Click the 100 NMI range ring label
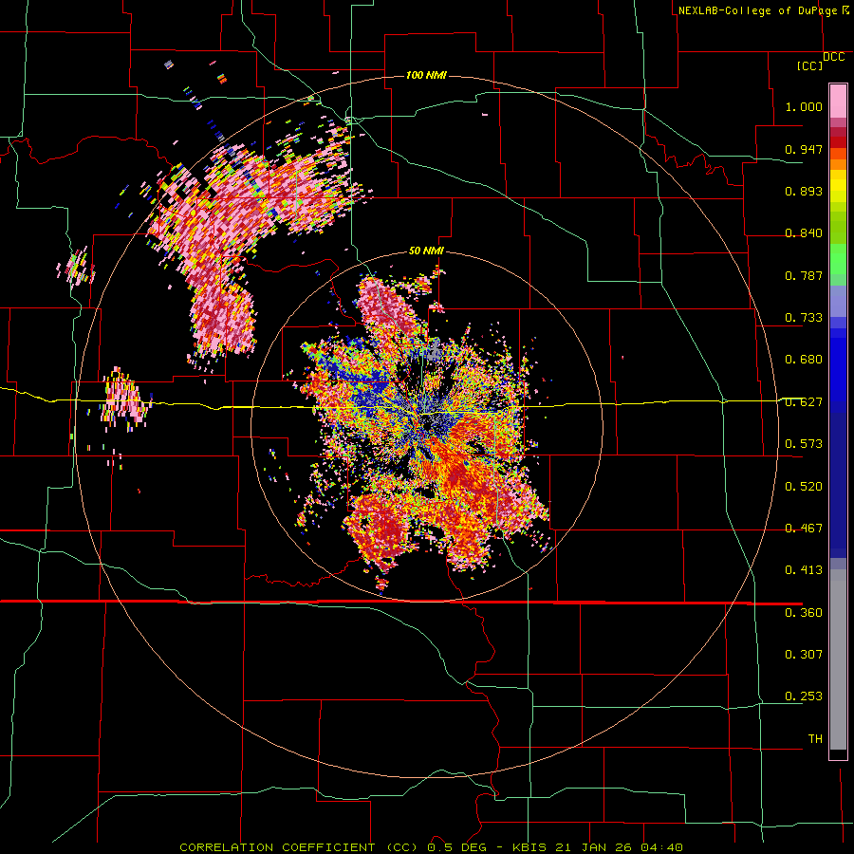This screenshot has width=854, height=854. coord(426,75)
